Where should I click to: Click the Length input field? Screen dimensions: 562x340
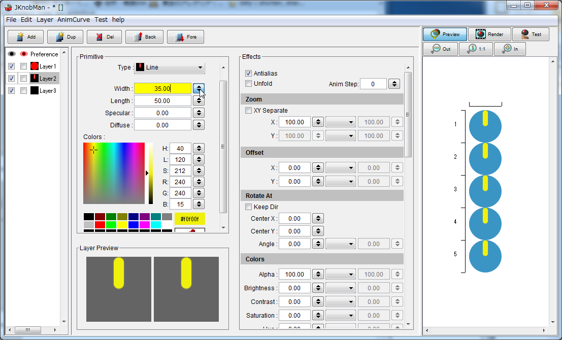163,100
